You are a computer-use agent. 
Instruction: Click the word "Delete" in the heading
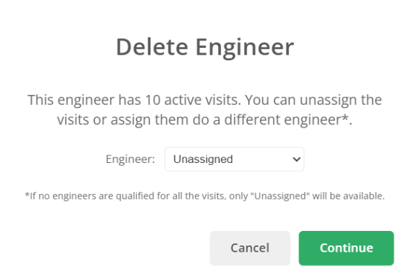click(152, 47)
